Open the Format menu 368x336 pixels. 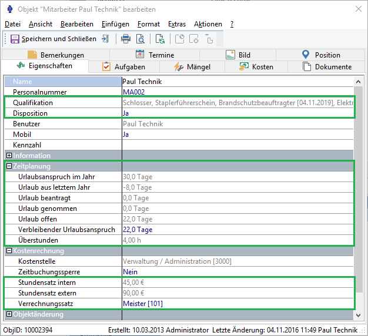point(149,24)
